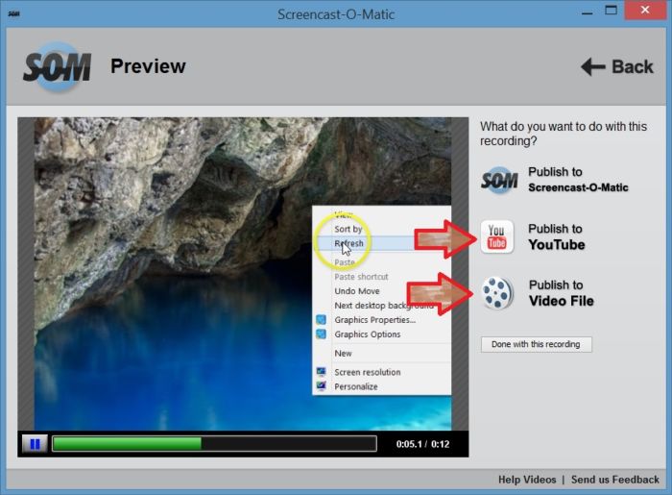672x495 pixels.
Task: Click the Screencast-O-Matic publish logo icon
Action: coord(499,180)
